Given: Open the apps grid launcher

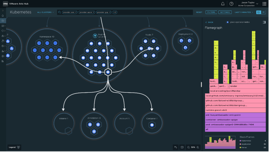Looking at the screenshot, I should tap(264, 4).
